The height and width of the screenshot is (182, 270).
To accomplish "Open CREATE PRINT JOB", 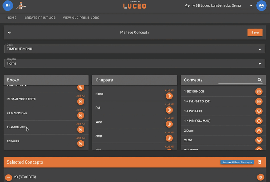I will click(40, 18).
